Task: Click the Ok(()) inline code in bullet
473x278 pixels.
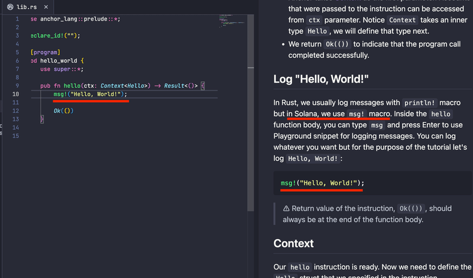Action: click(x=337, y=44)
